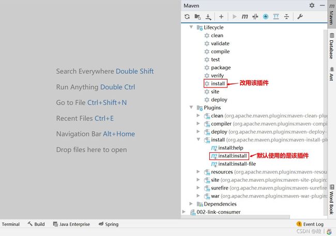The height and width of the screenshot is (236, 336).
Task: Expand the Dependencies node
Action: point(191,203)
